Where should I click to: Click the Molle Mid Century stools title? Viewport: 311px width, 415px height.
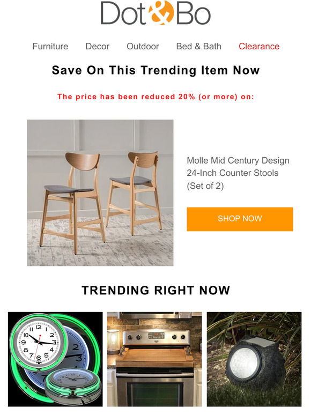tap(238, 173)
